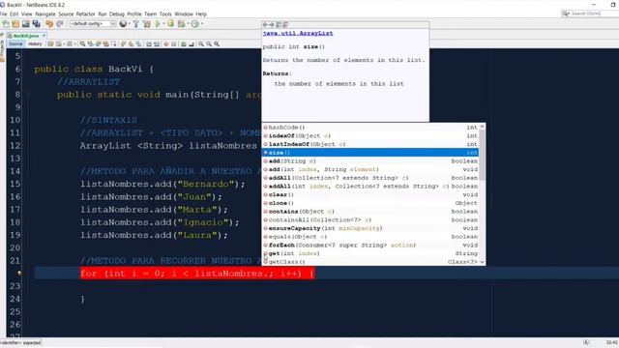
Task: Click the red Start Macro Recording icon
Action: tap(166, 43)
